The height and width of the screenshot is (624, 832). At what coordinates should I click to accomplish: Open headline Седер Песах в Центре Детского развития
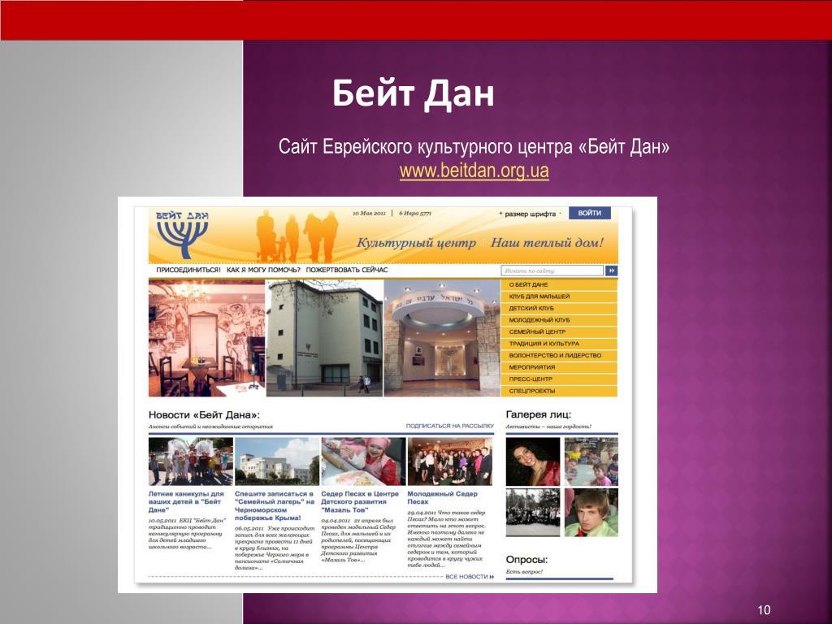coord(360,502)
